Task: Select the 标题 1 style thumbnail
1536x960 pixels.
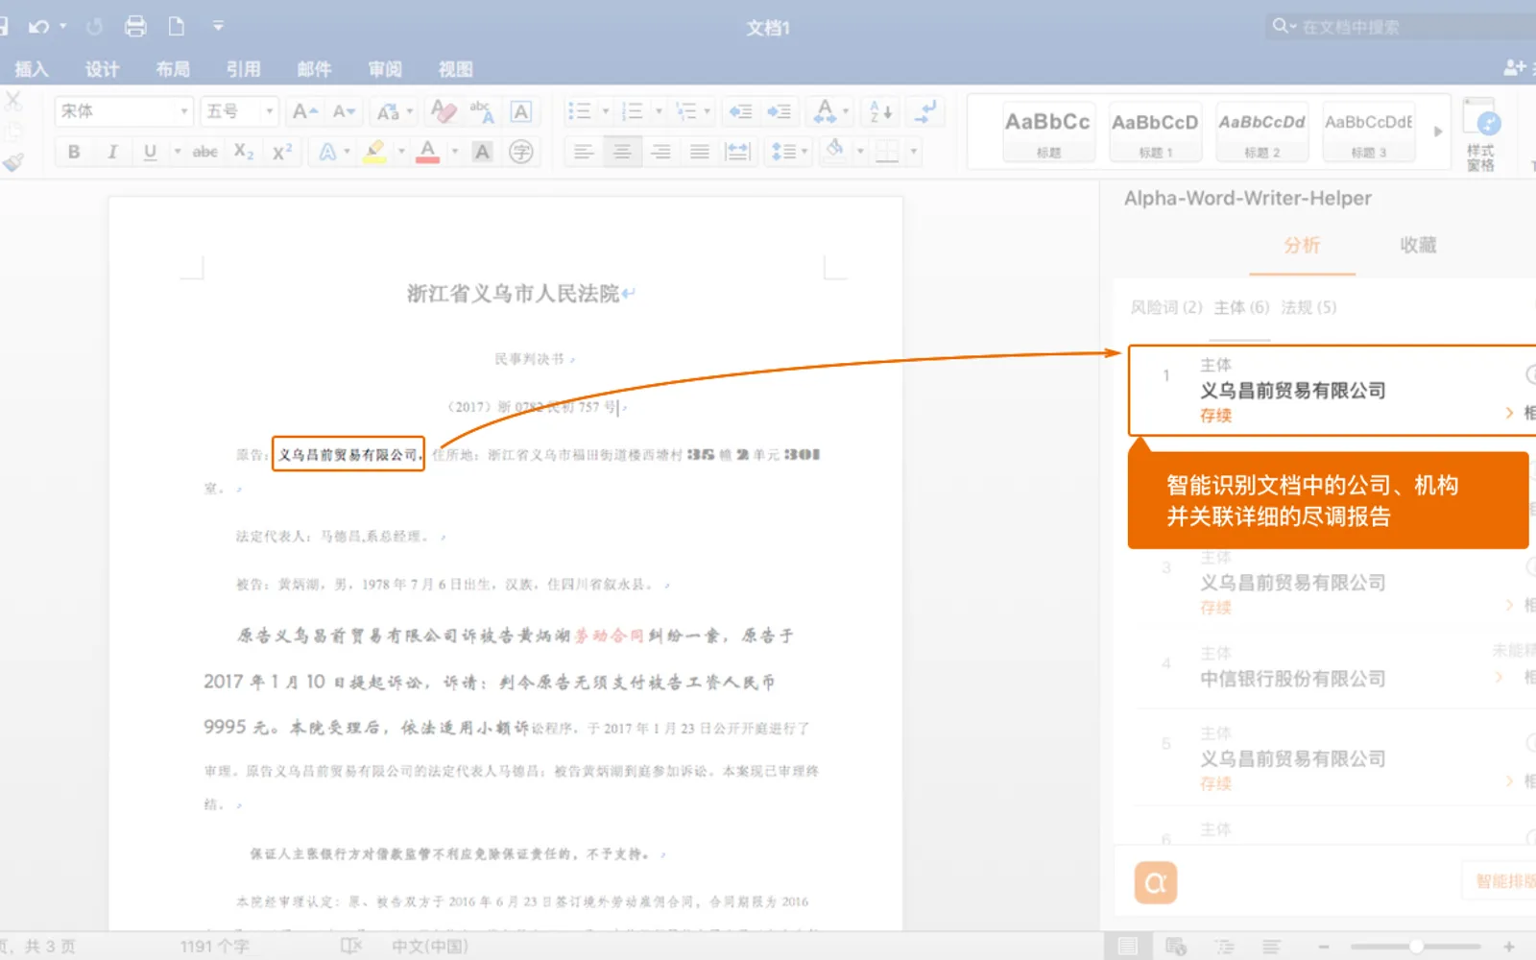Action: [x=1155, y=132]
